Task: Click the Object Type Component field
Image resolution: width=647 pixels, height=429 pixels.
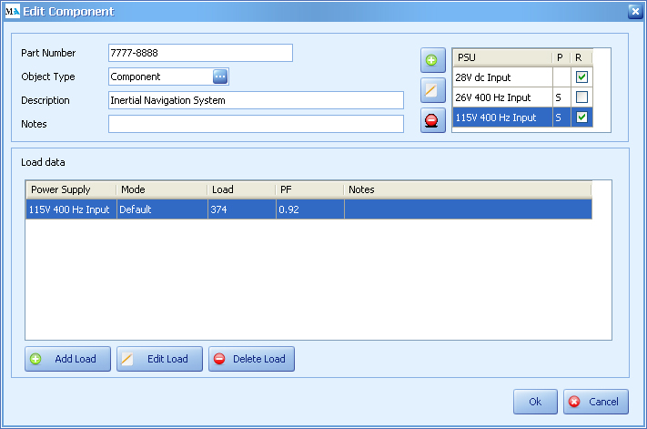Action: pos(160,77)
